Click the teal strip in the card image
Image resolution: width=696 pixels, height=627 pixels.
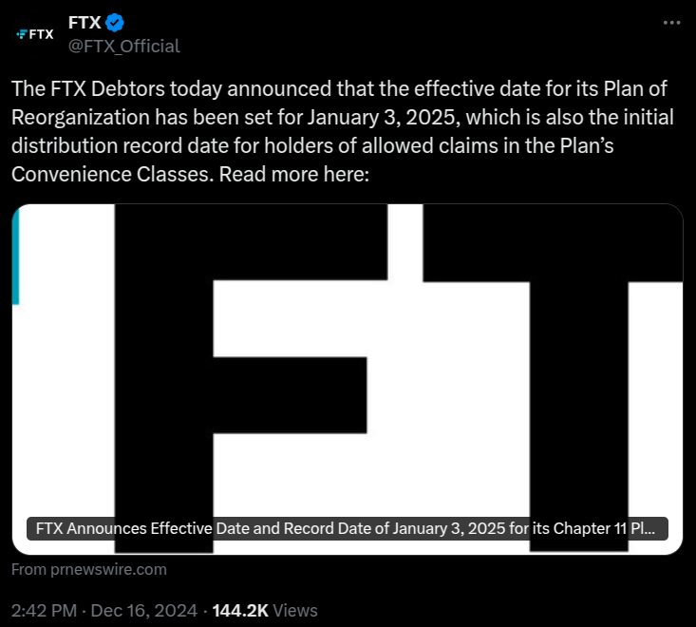16,257
